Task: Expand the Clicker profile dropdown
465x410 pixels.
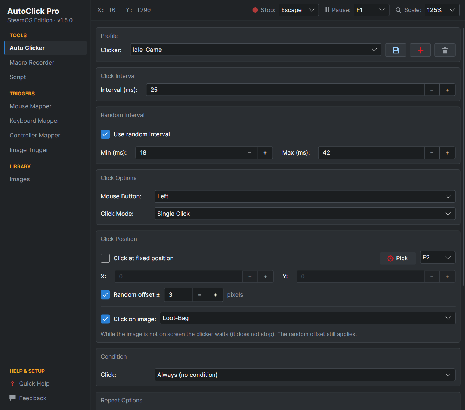Action: [x=256, y=50]
